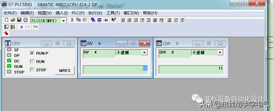Viewport: 273px width, 111px height.
Task: Open an existing PLC file
Action: pyautogui.click(x=13, y=20)
